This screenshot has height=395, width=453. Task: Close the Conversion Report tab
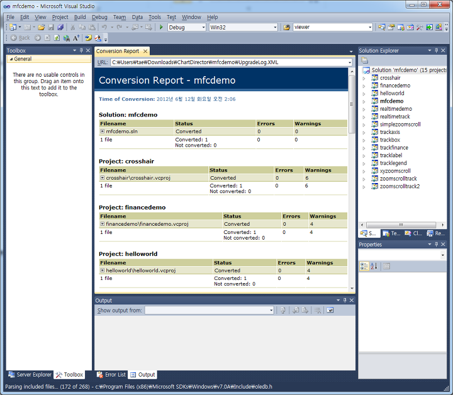point(145,51)
